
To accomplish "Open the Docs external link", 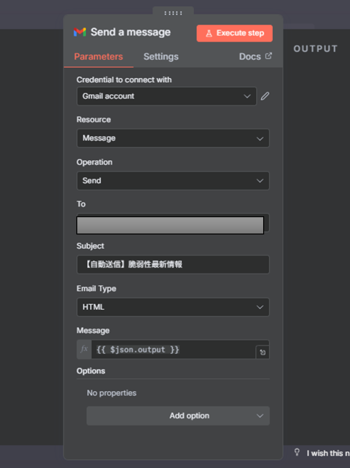I will pyautogui.click(x=255, y=57).
